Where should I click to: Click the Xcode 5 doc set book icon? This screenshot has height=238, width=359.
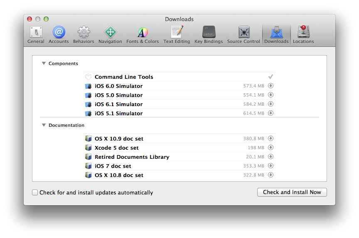click(88, 148)
